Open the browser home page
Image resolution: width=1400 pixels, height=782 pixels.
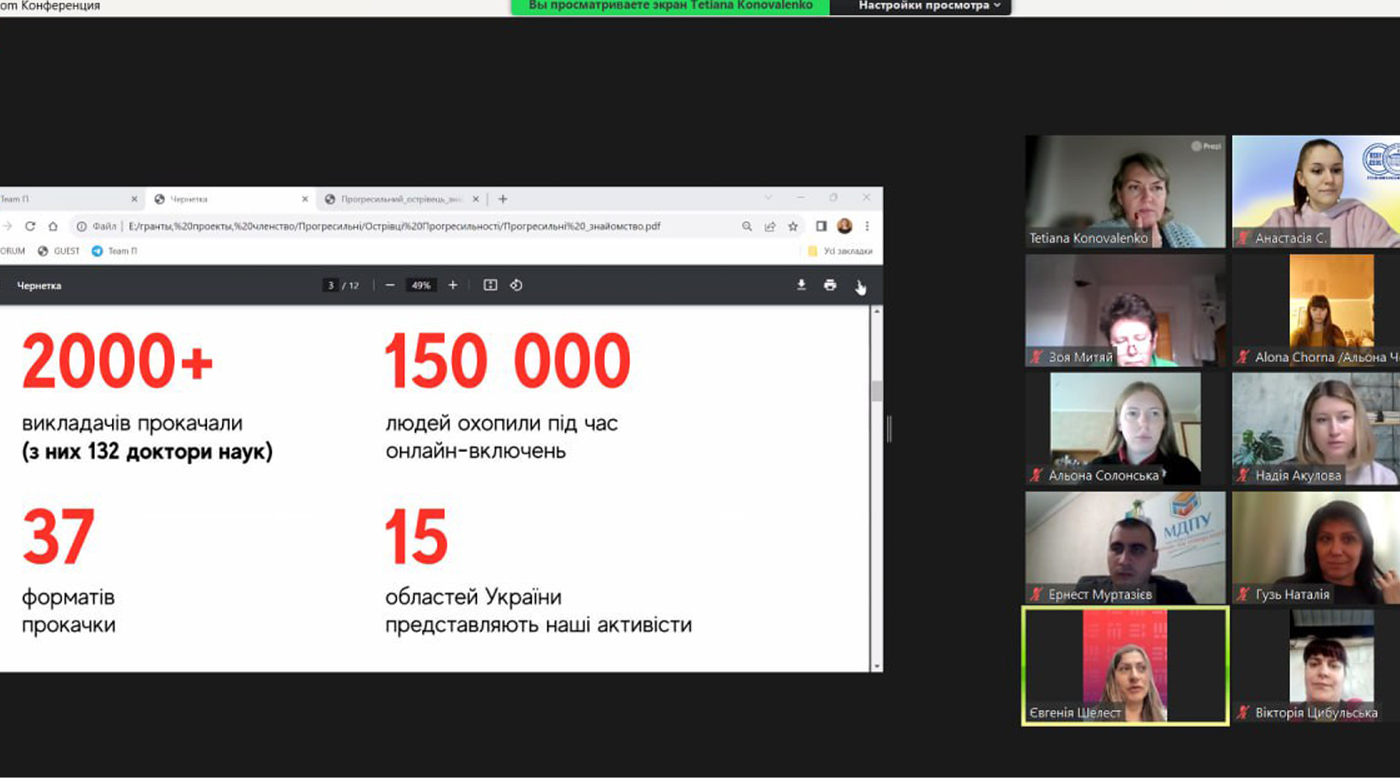pyautogui.click(x=53, y=226)
